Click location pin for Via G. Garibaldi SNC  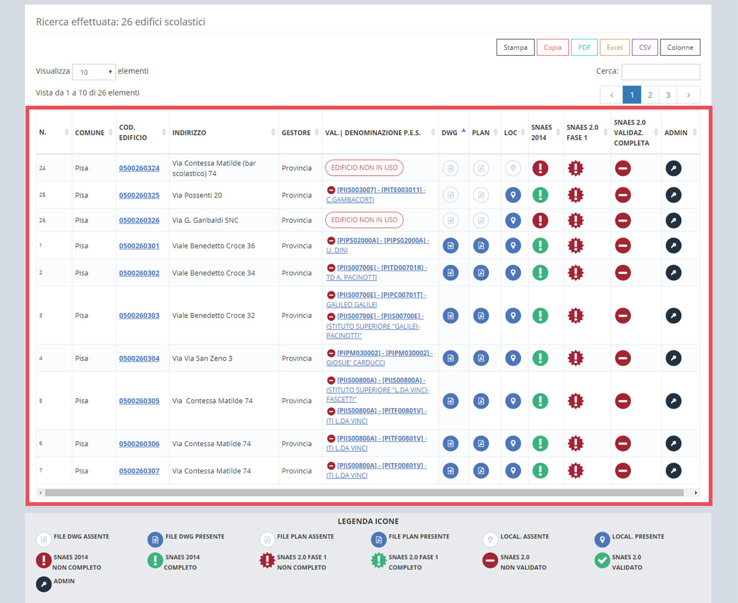[513, 220]
